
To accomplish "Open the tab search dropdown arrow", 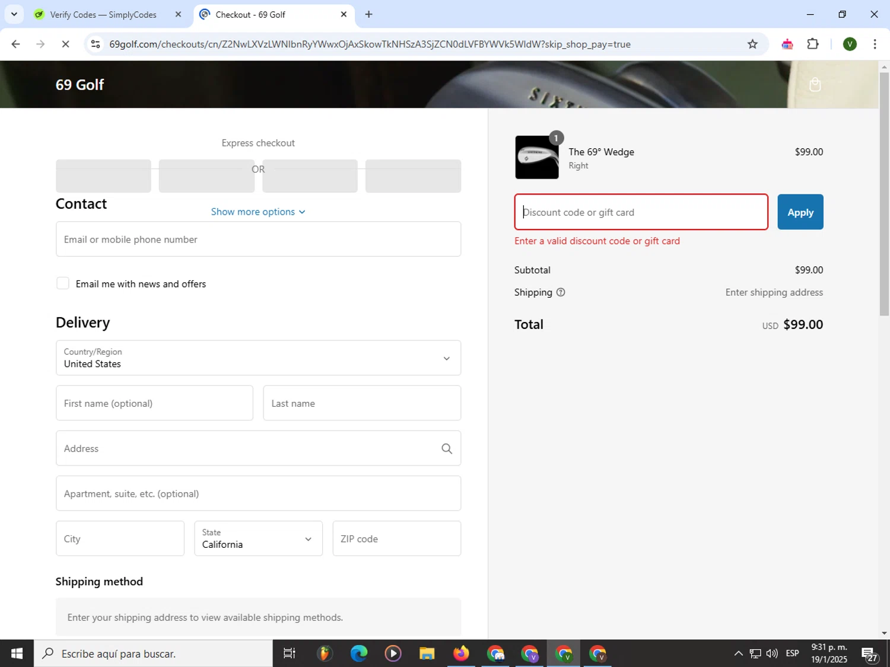I will pos(14,14).
